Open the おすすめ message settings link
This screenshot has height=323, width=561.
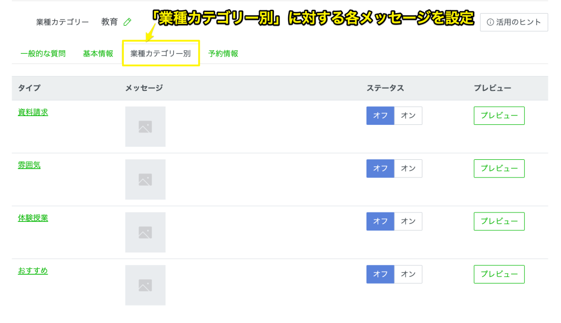(32, 270)
